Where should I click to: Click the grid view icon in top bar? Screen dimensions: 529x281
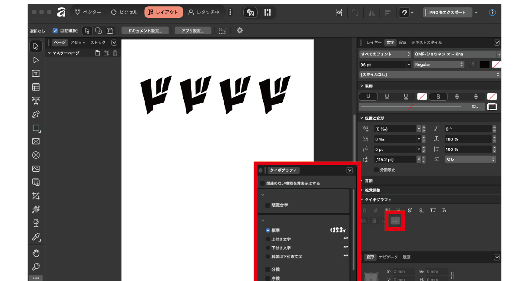(268, 13)
